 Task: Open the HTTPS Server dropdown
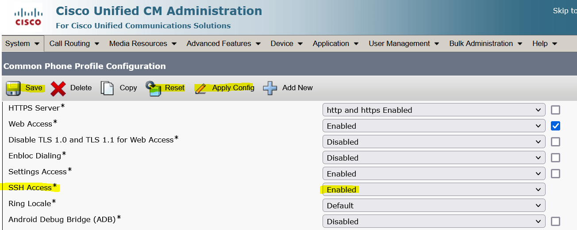[x=434, y=110]
